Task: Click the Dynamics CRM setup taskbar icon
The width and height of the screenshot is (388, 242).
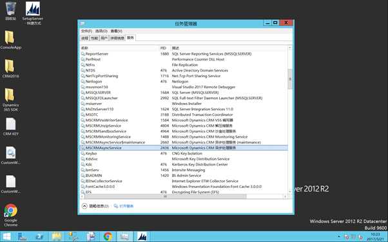Action: click(x=142, y=237)
